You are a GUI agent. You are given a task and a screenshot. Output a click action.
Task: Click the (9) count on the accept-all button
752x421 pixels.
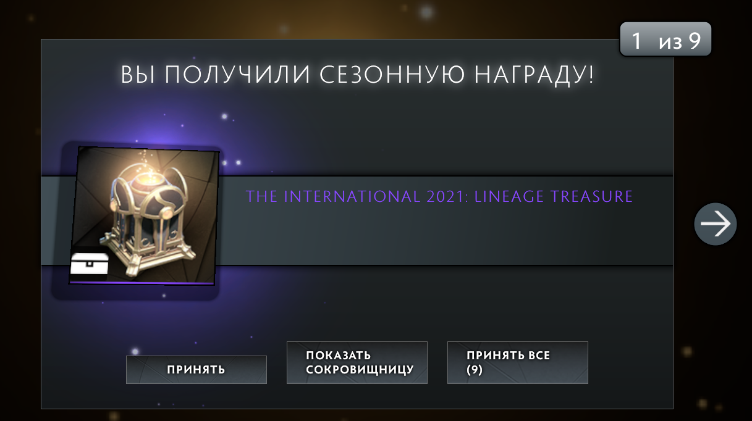tap(475, 370)
